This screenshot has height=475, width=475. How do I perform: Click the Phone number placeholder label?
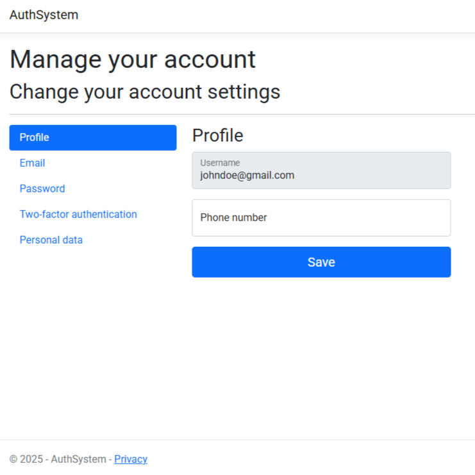click(233, 218)
